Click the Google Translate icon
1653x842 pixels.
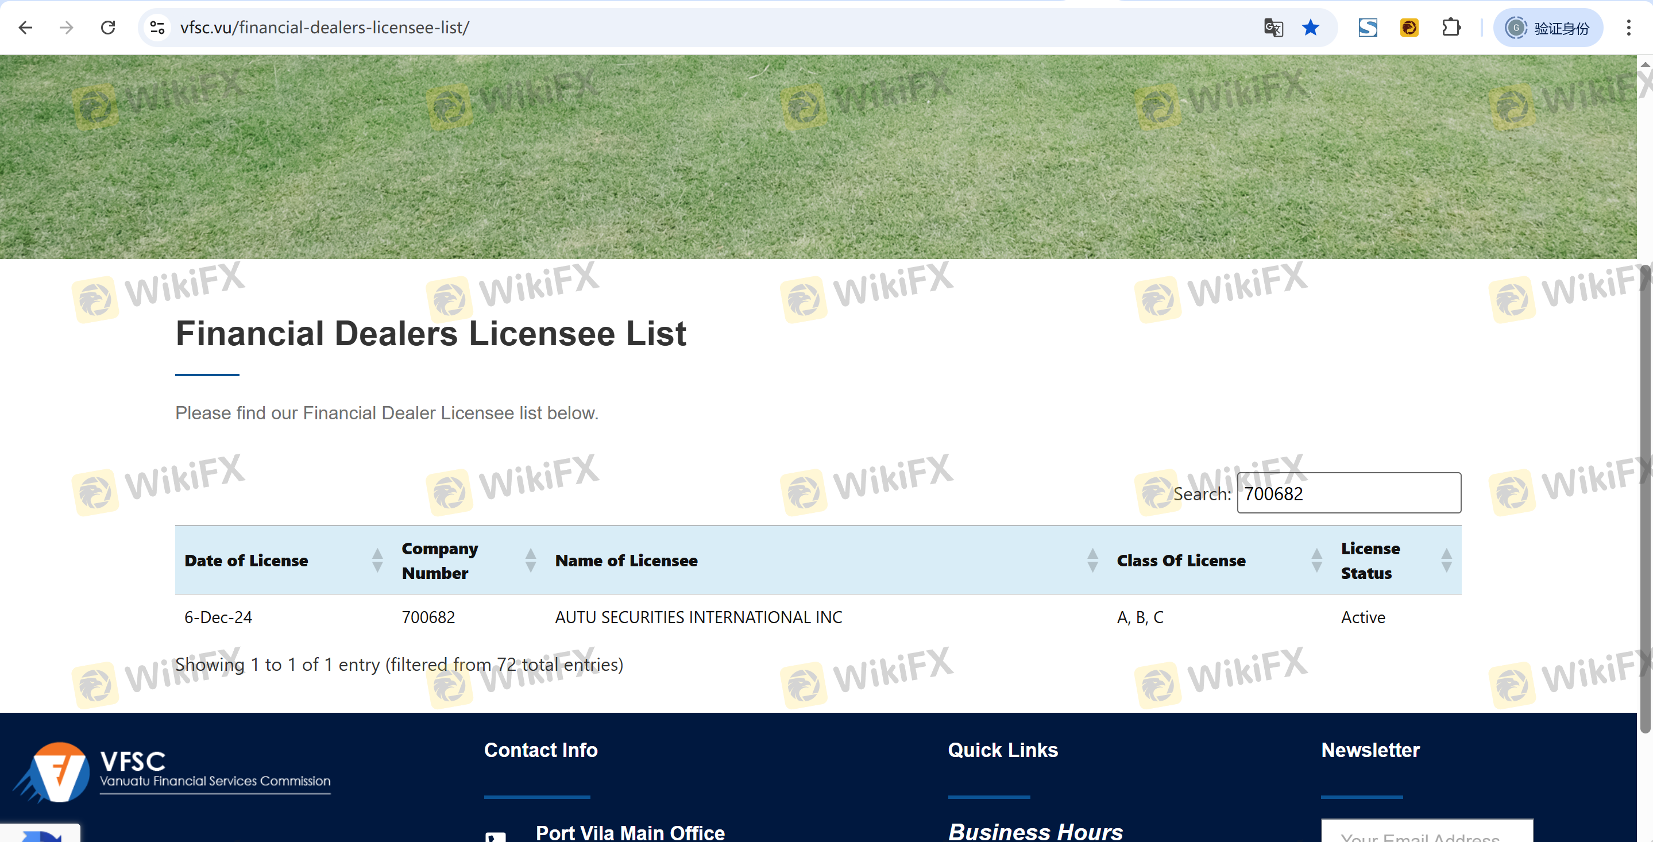[1273, 28]
